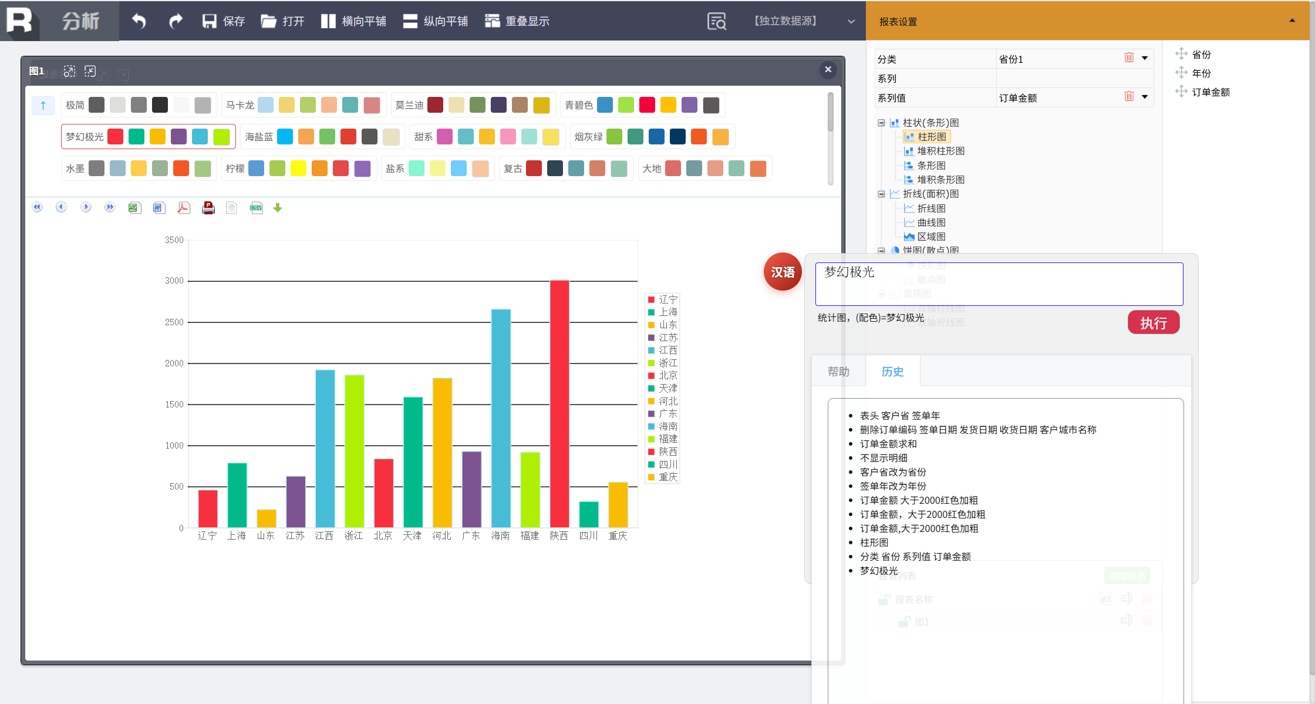Click the redo arrow in the toolbar
The height and width of the screenshot is (704, 1315).
point(175,21)
